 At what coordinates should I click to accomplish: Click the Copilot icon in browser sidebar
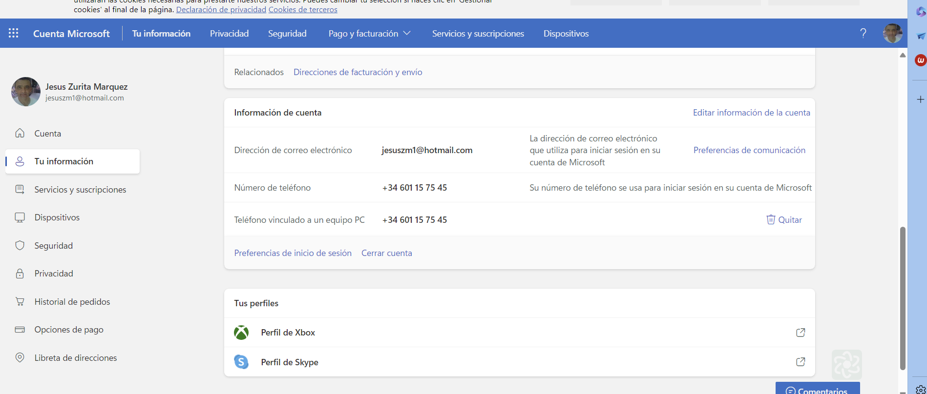tap(921, 12)
